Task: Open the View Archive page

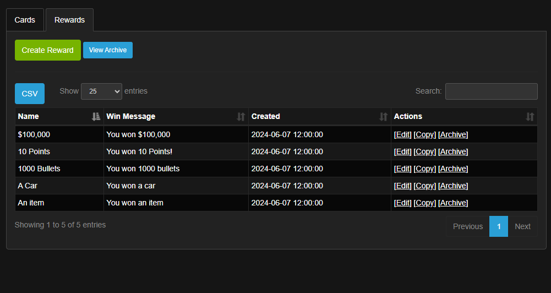Action: pos(108,50)
